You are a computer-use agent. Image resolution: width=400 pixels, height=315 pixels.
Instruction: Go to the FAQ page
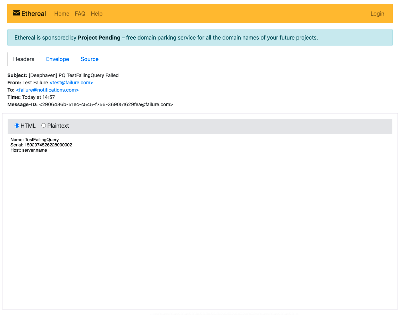80,14
